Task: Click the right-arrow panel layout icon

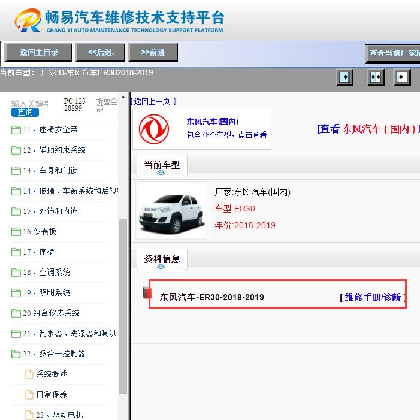Action: pos(345,77)
